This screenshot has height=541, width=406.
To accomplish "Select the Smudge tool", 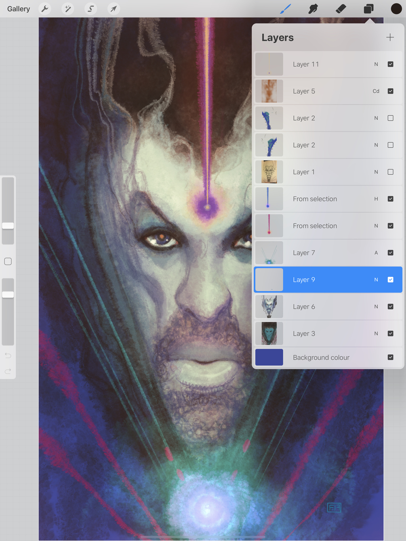I will click(x=313, y=8).
